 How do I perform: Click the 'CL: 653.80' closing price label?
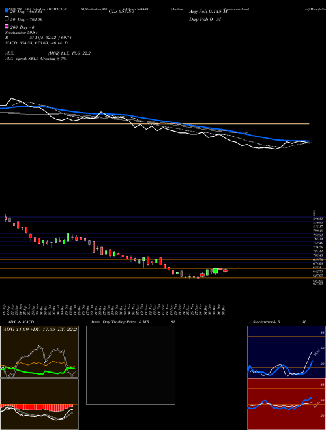pos(121,12)
